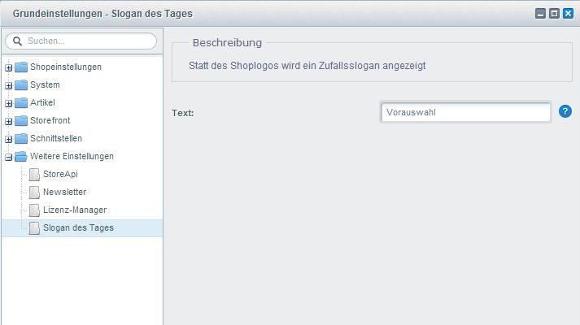Open the Newsletter settings entry

coord(65,192)
